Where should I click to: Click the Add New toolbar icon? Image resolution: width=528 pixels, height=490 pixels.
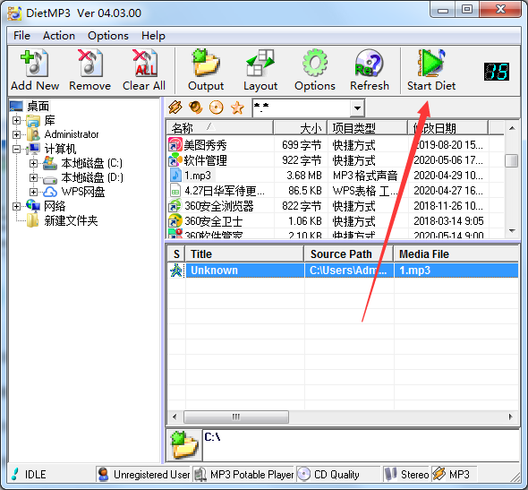point(35,63)
